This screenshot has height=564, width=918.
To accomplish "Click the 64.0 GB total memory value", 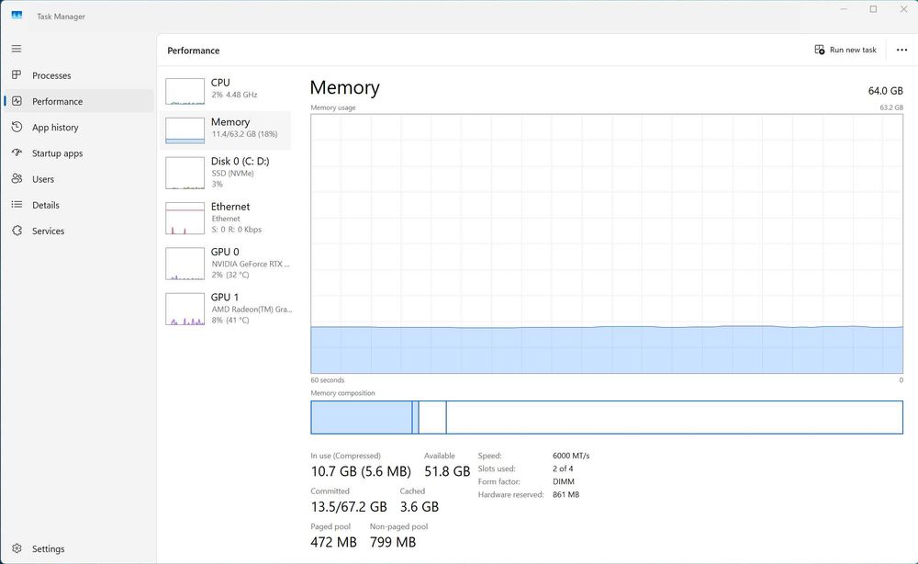I will [x=885, y=91].
